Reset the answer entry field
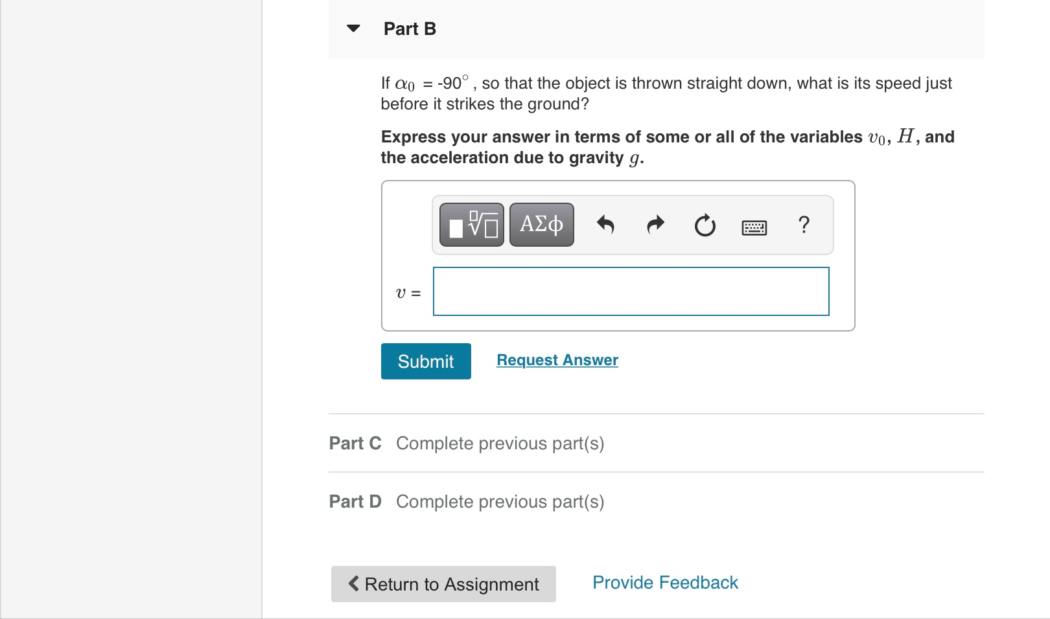 coord(705,225)
